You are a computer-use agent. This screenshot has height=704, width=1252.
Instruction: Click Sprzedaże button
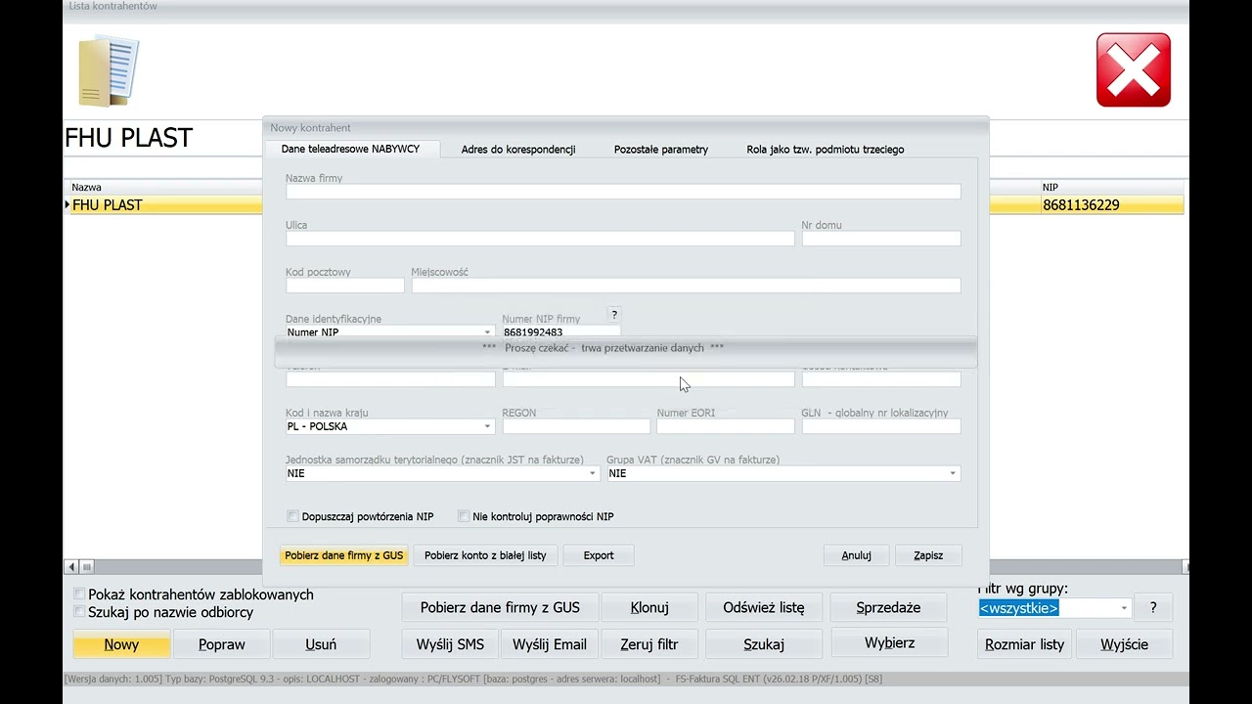[x=888, y=607]
